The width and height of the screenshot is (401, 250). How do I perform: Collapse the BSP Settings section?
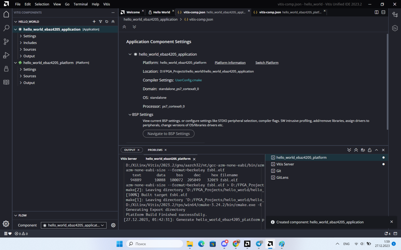130,115
